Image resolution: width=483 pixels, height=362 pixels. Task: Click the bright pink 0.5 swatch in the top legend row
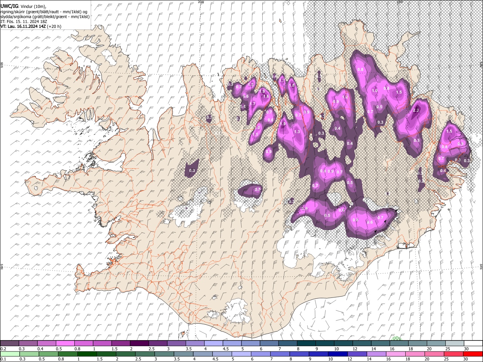coord(65,344)
